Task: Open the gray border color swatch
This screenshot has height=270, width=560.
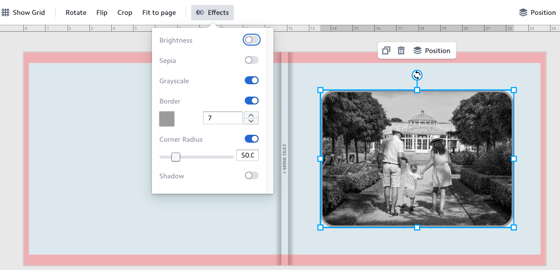Action: pyautogui.click(x=167, y=119)
